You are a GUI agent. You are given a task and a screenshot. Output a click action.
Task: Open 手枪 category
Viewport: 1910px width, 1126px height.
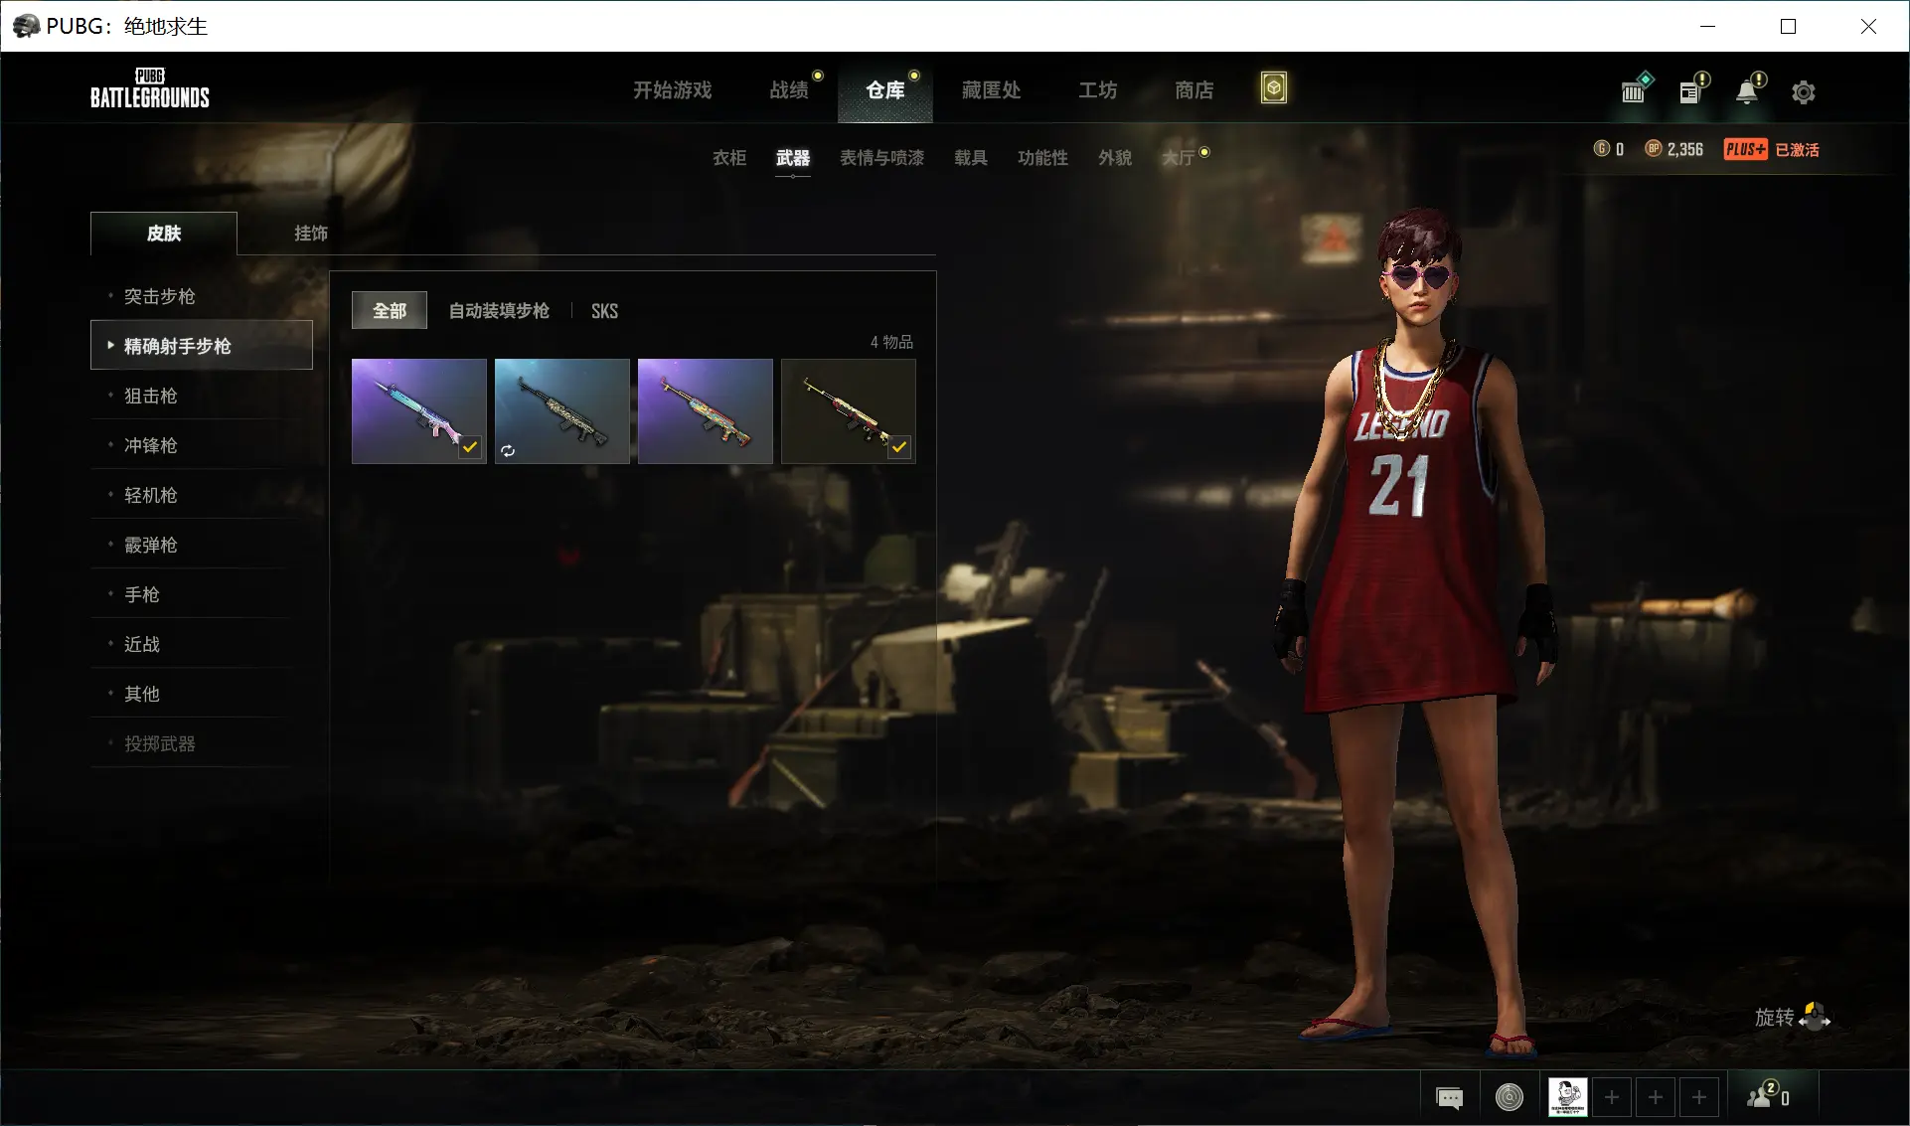[201, 594]
